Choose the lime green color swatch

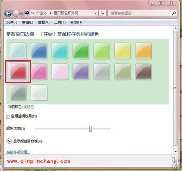pos(101,51)
